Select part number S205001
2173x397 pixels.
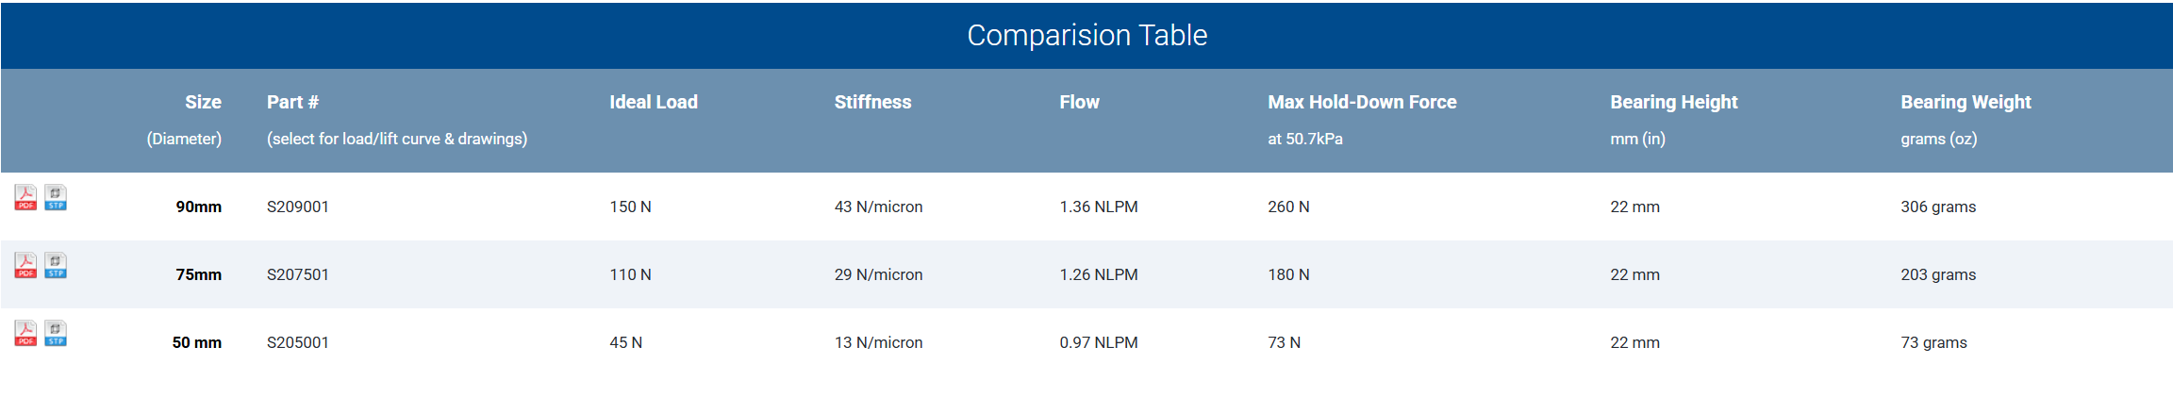pyautogui.click(x=298, y=342)
